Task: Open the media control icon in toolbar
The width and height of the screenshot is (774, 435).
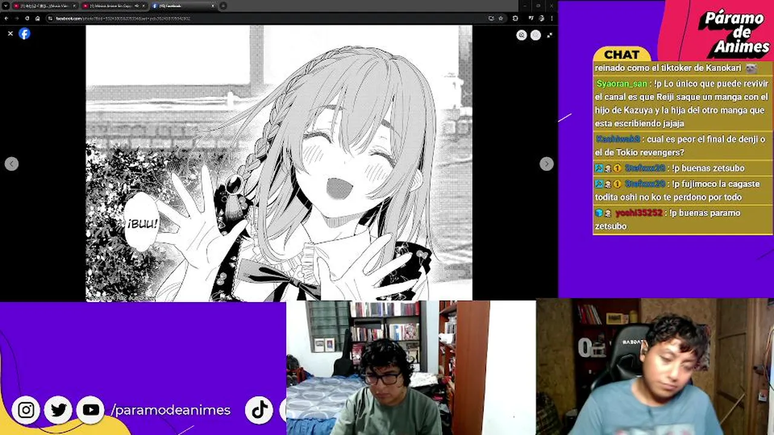Action: [x=530, y=18]
